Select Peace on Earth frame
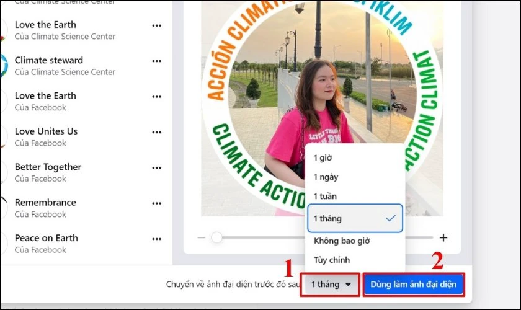The image size is (521, 310). [x=83, y=243]
